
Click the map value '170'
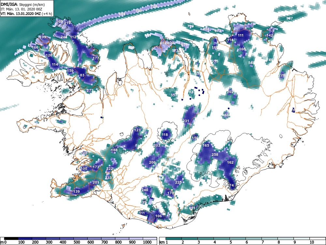170,193
